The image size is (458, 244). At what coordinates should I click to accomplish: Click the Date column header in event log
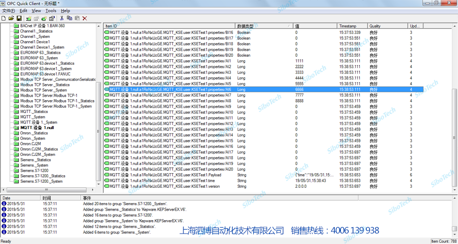click(x=20, y=198)
